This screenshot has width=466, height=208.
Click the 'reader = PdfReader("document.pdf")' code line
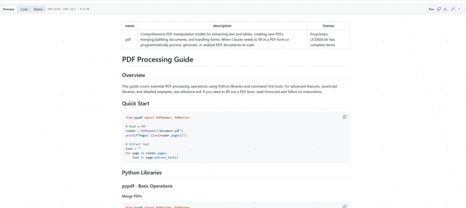154,131
